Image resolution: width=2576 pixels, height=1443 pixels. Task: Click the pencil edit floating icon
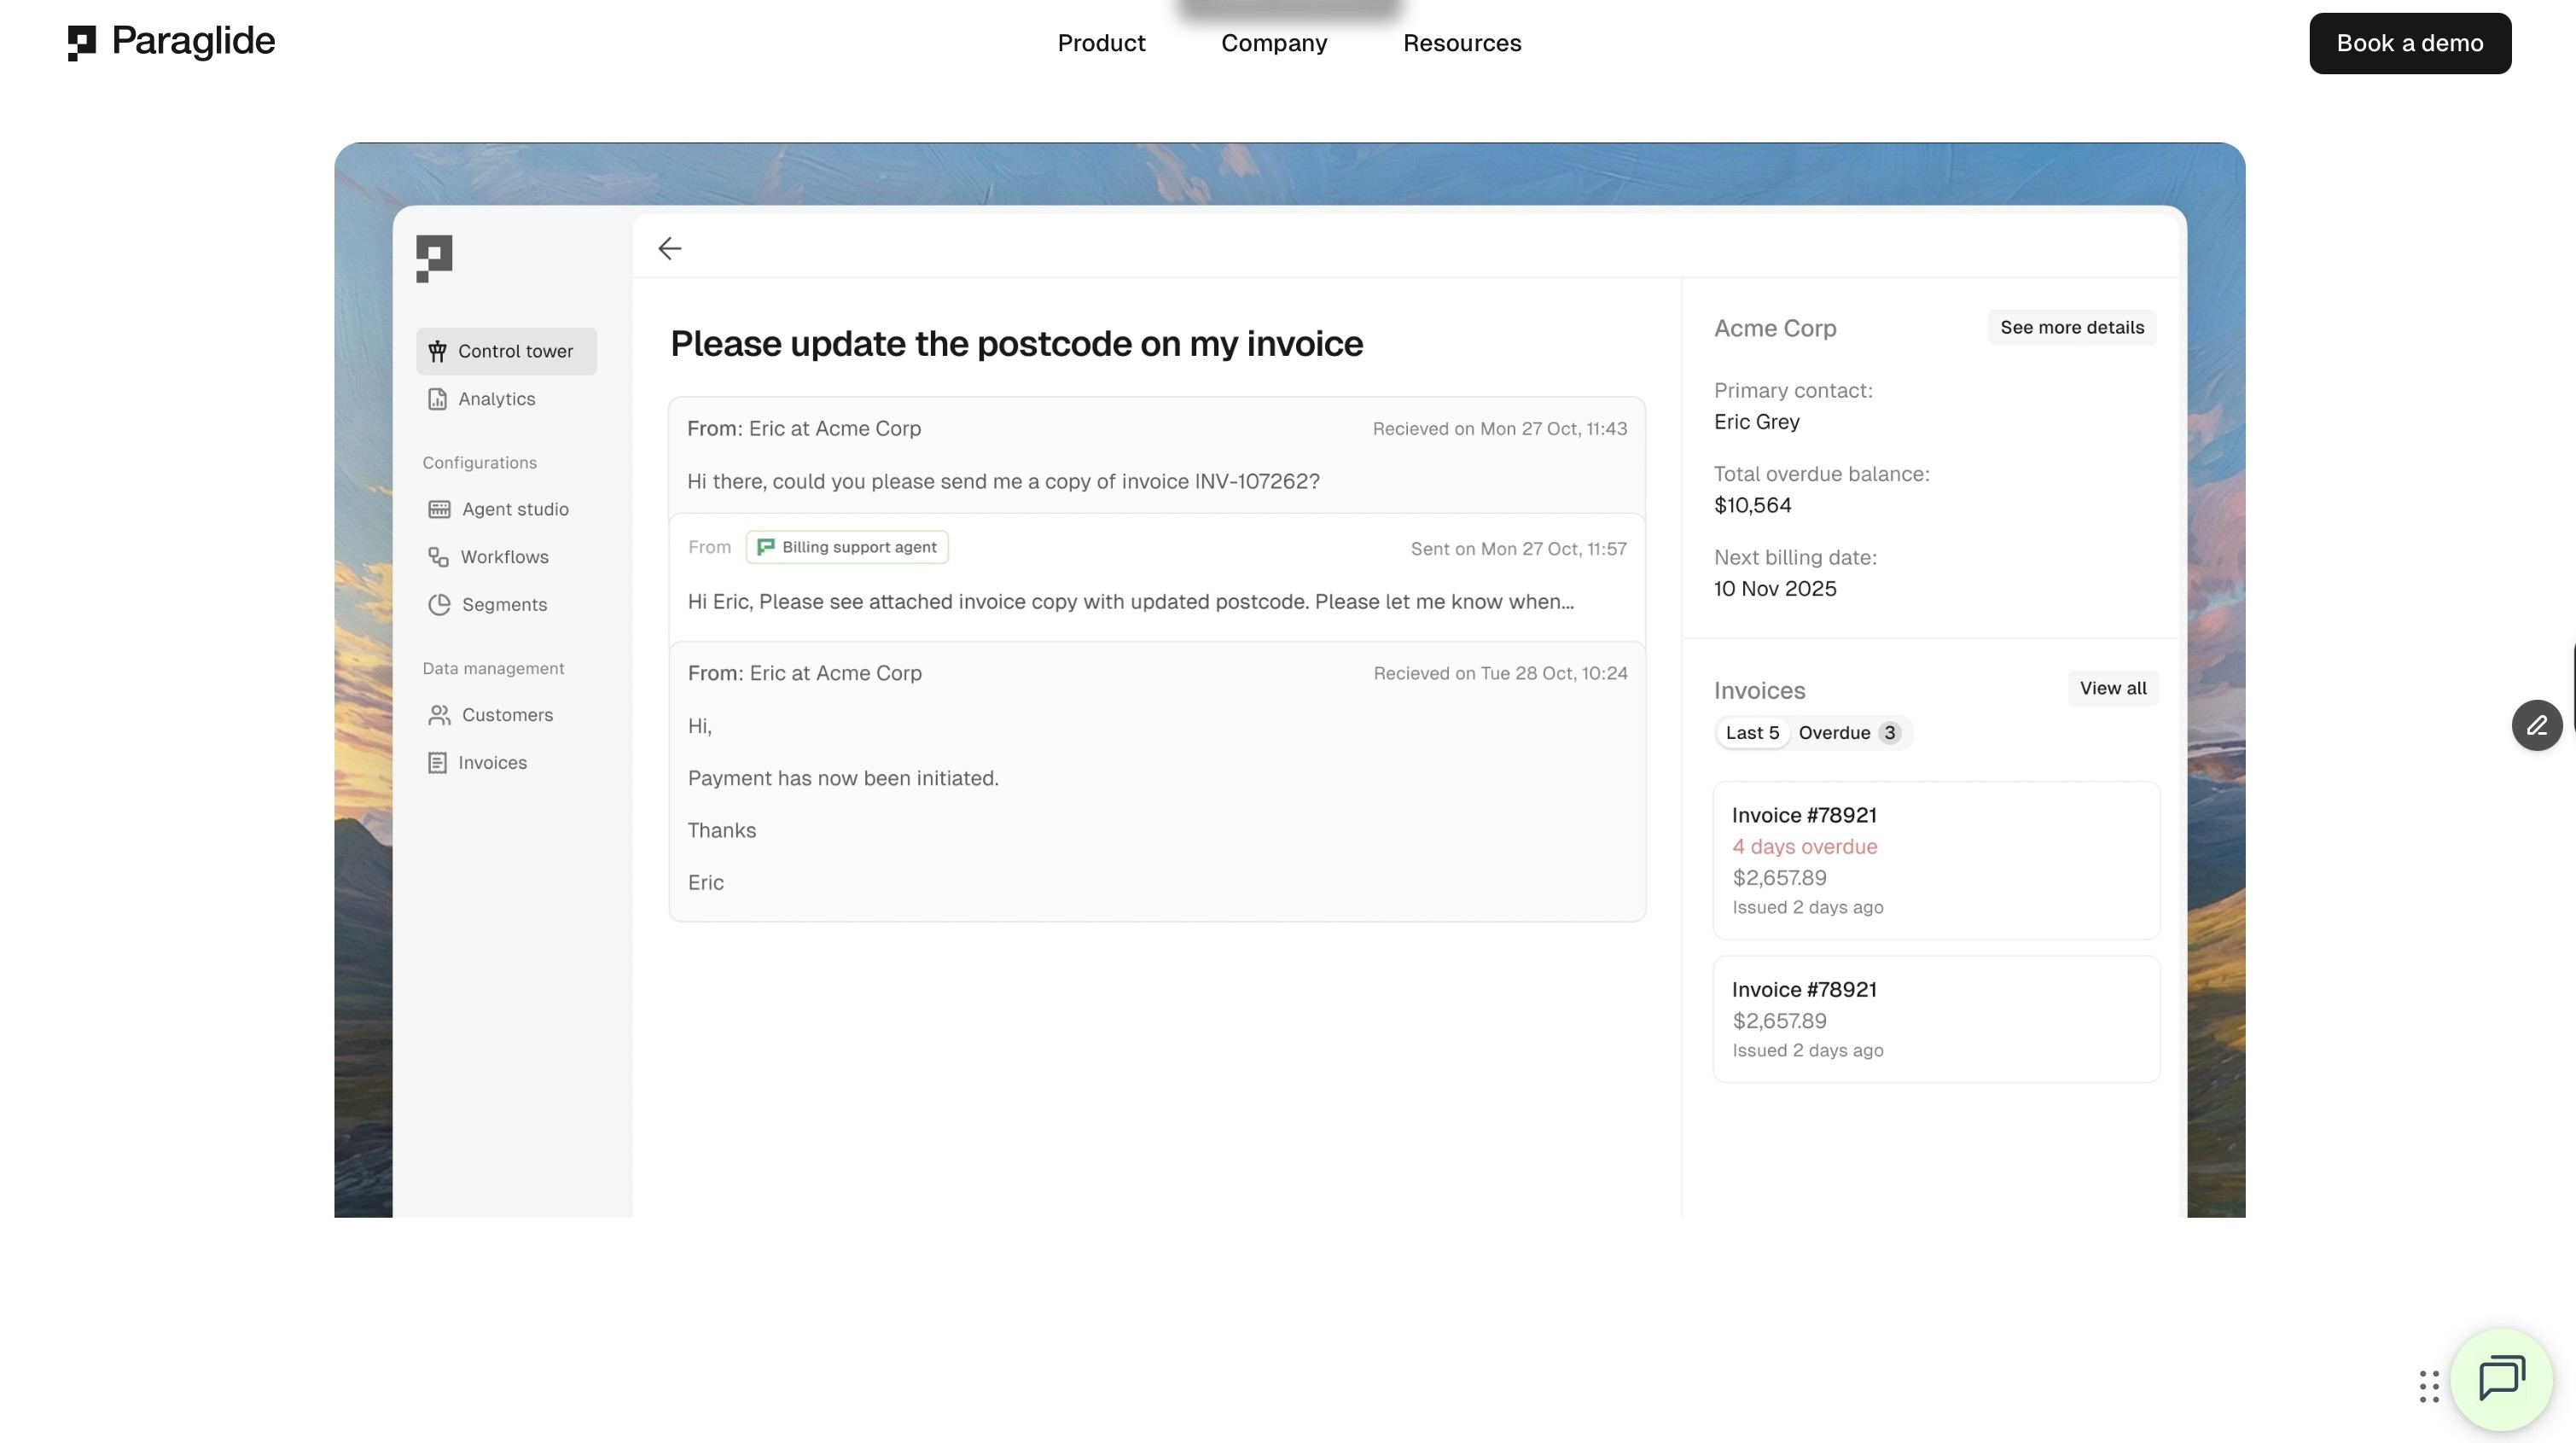point(2536,725)
